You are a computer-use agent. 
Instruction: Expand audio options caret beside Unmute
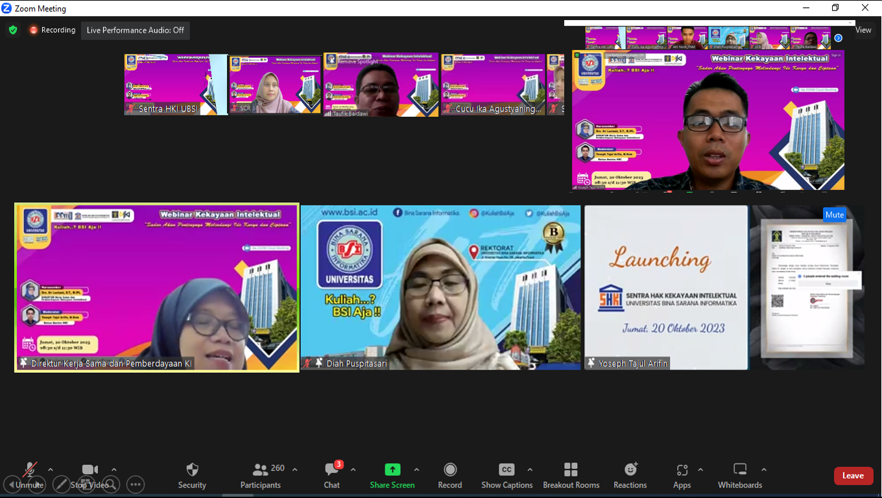click(x=51, y=469)
